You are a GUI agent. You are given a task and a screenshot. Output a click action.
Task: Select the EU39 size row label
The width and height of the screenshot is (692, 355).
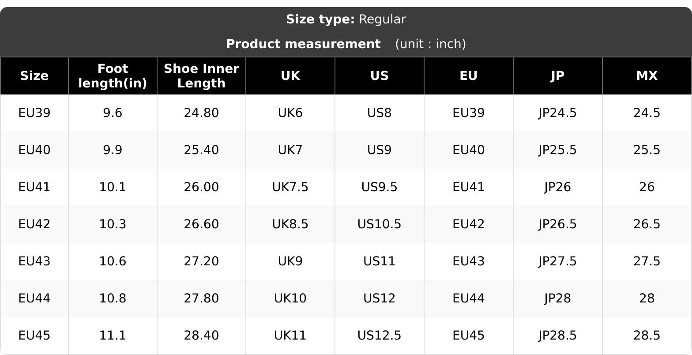point(34,113)
